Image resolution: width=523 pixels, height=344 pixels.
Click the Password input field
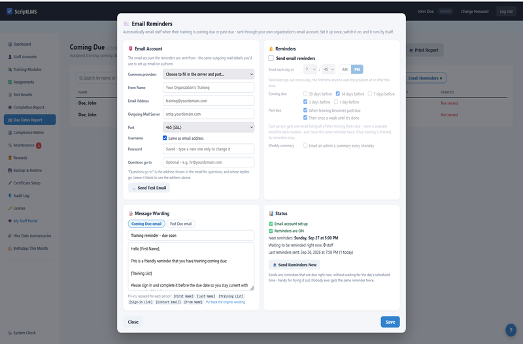pos(209,149)
